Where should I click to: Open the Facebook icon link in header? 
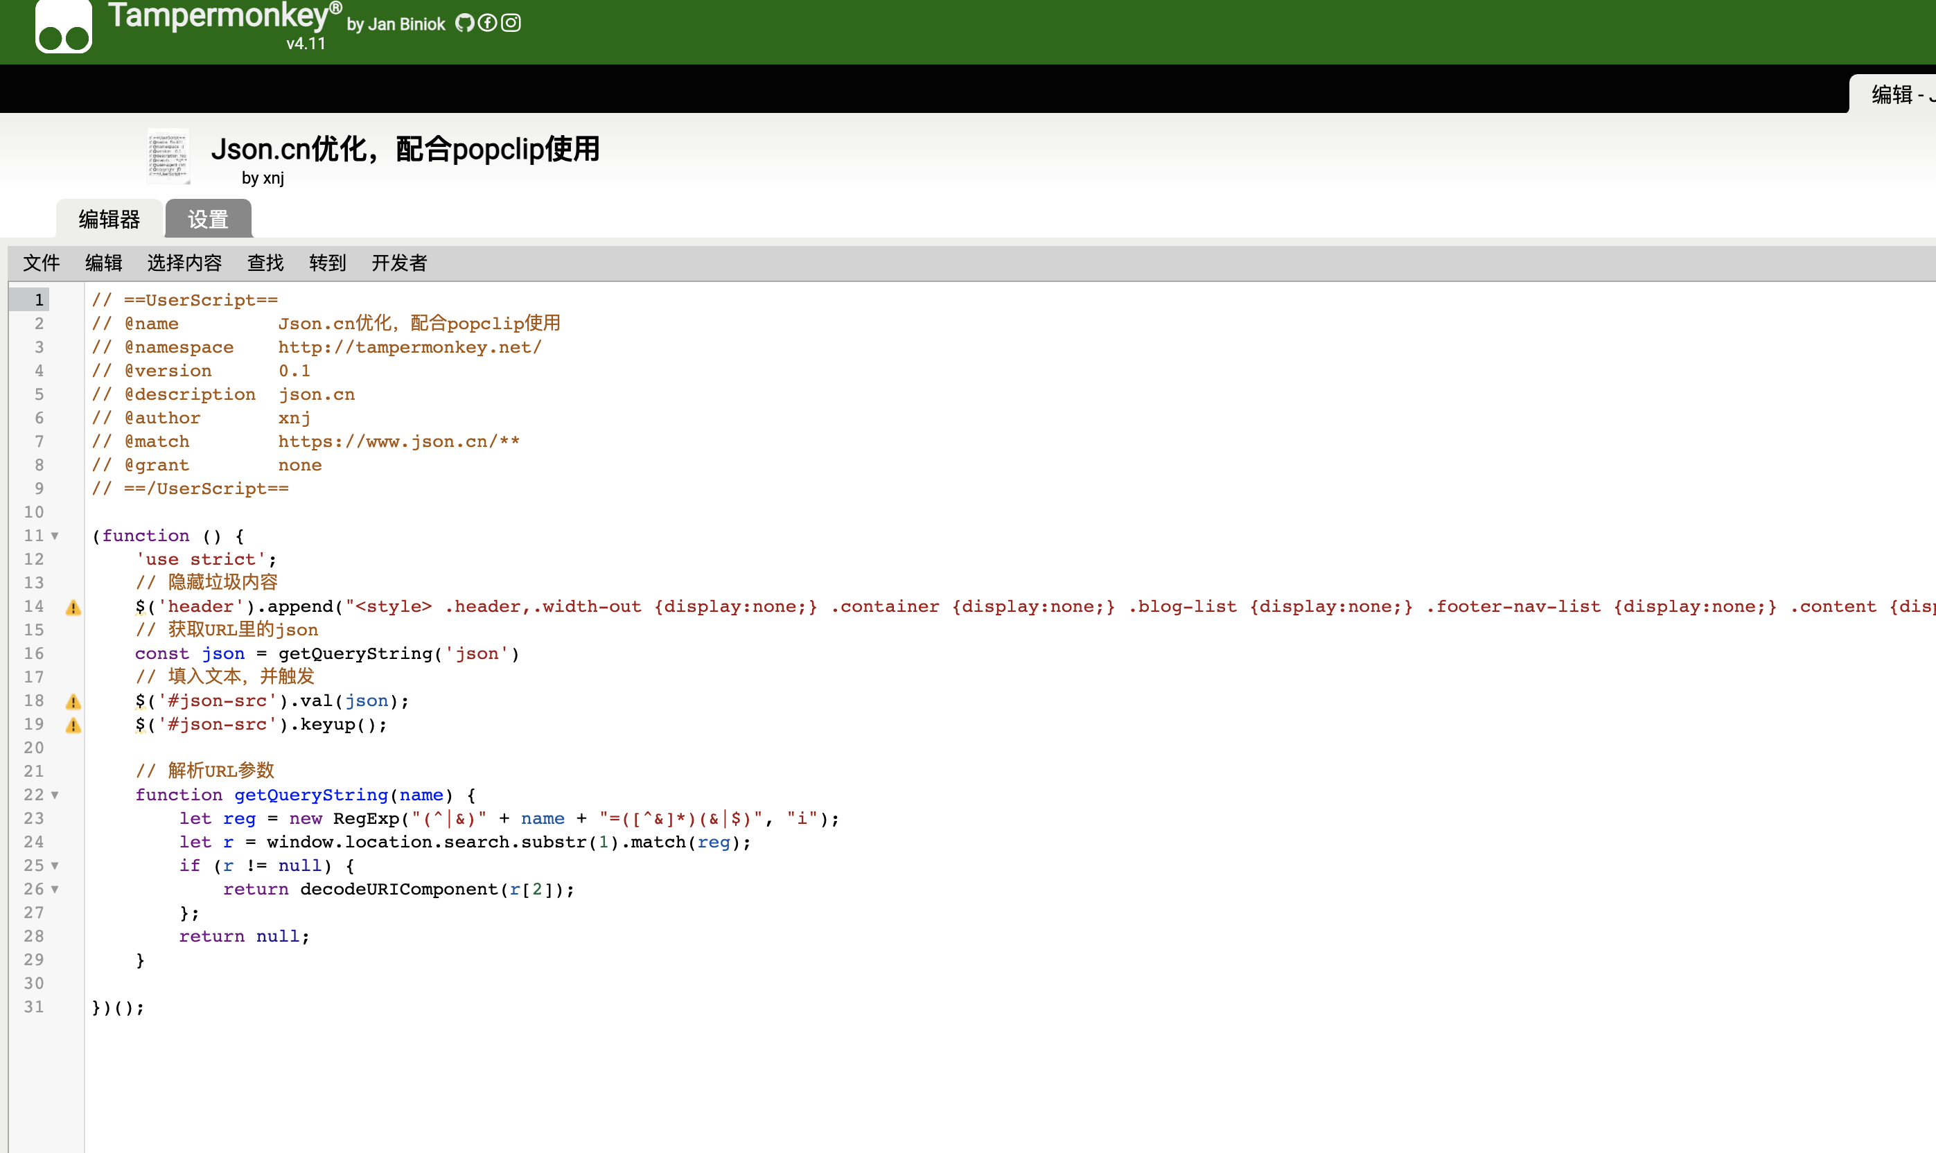tap(487, 24)
